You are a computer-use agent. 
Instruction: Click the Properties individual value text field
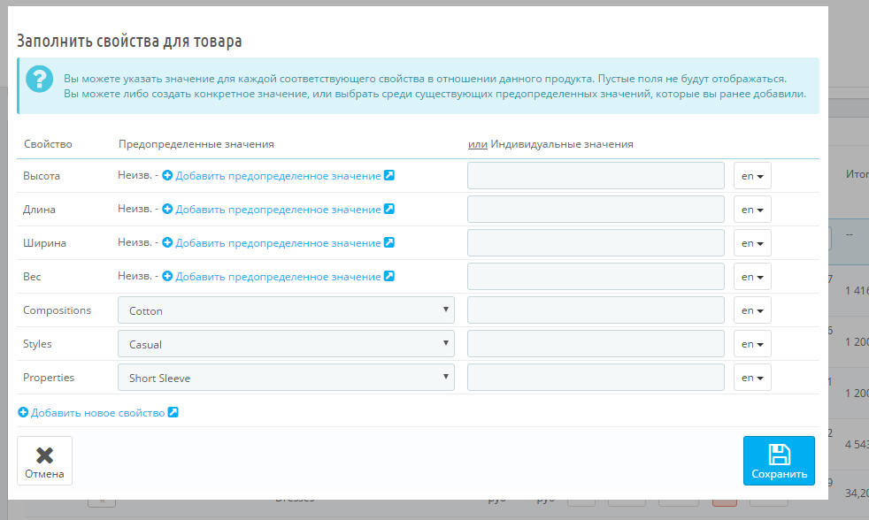(x=596, y=378)
